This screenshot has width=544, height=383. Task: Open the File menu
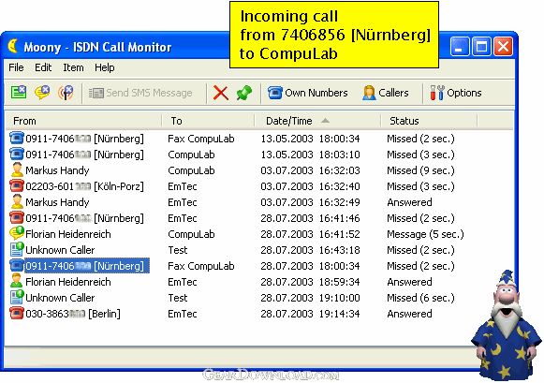coord(16,67)
